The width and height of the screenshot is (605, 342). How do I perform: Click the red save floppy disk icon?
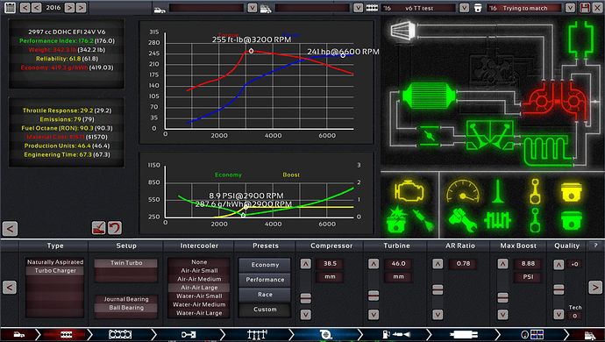585,8
